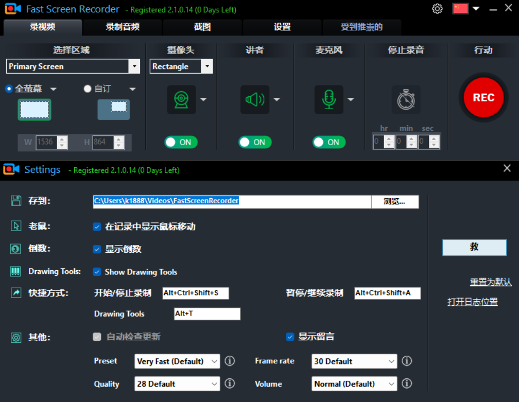Click the stopwatch icon under 停止录音

pos(406,99)
